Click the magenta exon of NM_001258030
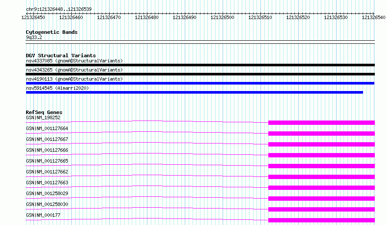Image resolution: width=387 pixels, height=225 pixels. 322,209
